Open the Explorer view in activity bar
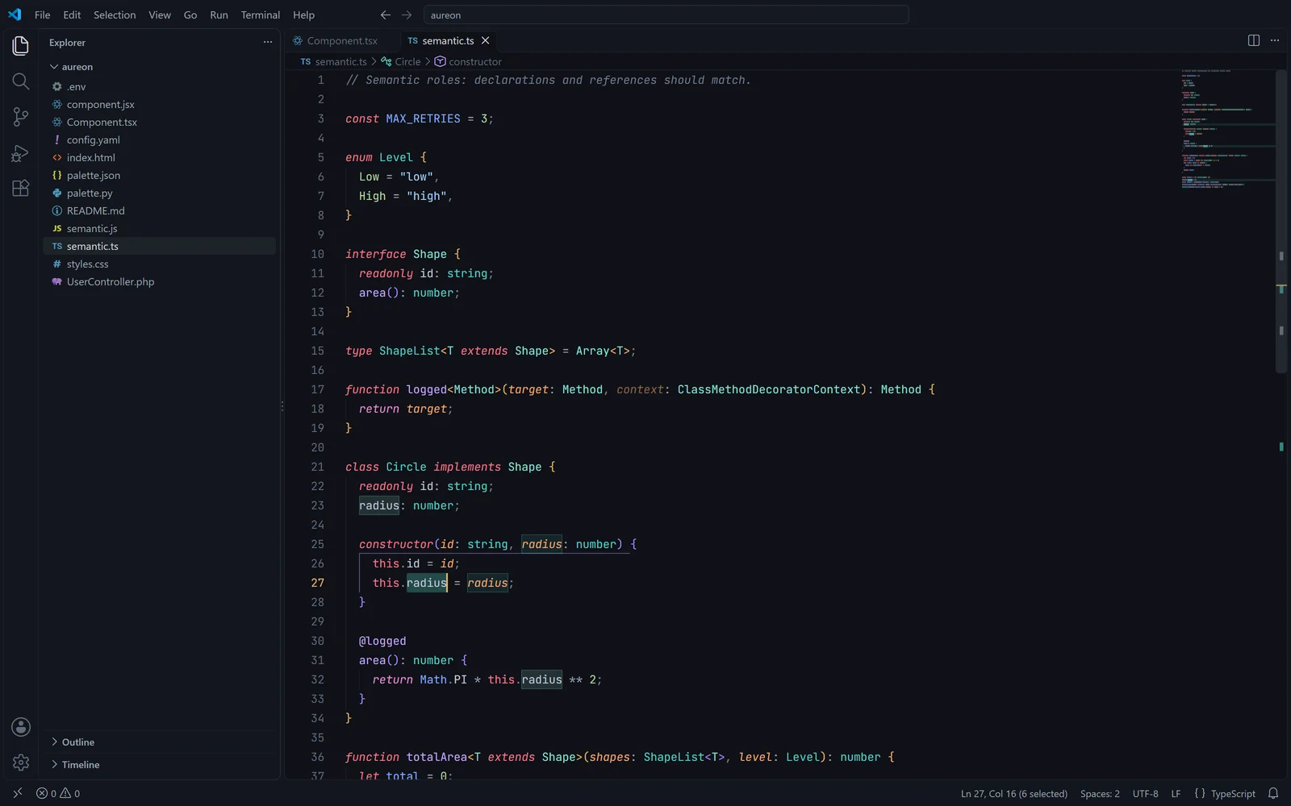This screenshot has width=1291, height=806. (x=21, y=46)
